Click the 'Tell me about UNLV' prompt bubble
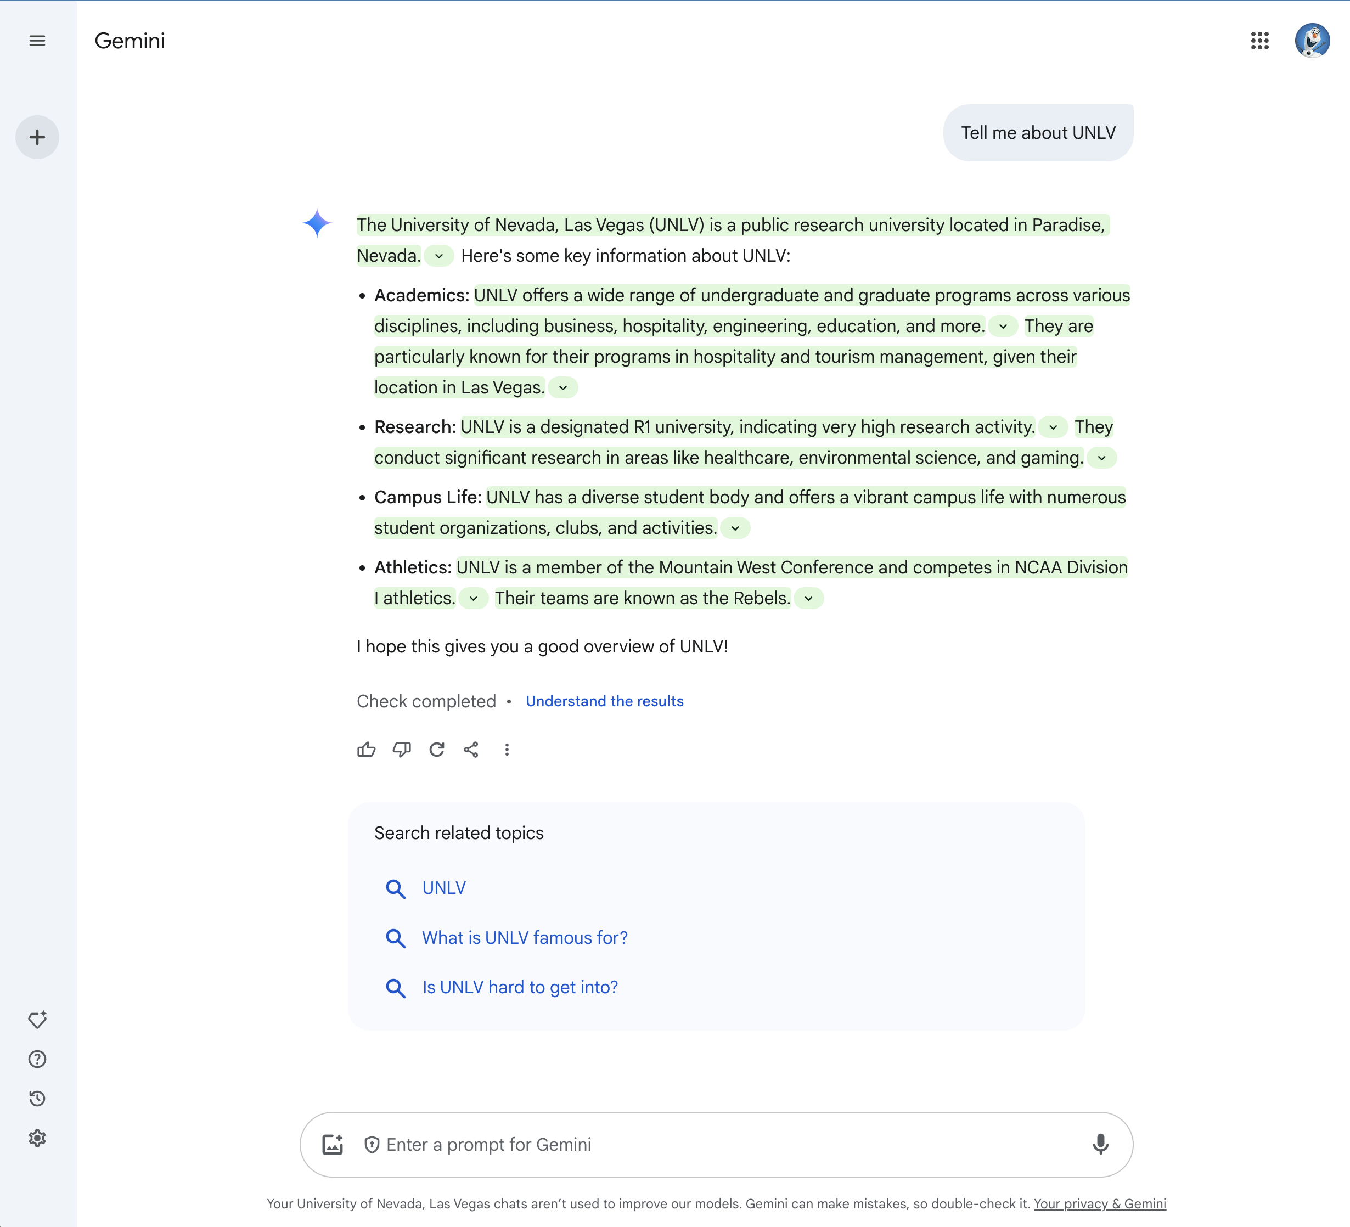 tap(1038, 133)
